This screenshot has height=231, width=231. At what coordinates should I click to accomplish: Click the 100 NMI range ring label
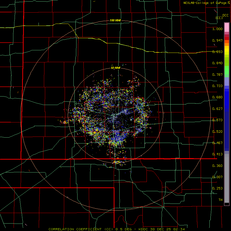(x=115, y=20)
